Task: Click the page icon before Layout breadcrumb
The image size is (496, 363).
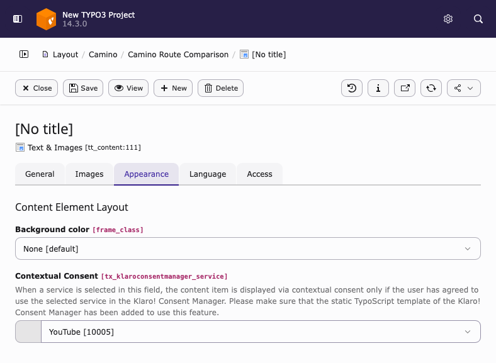Action: (x=45, y=54)
